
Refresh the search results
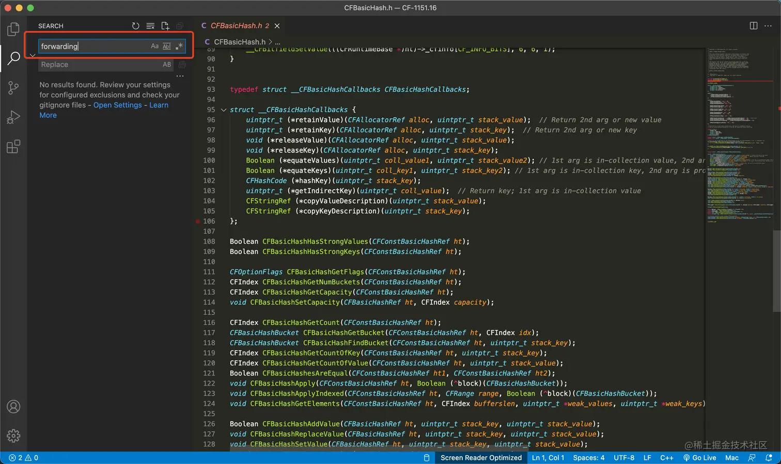point(135,26)
